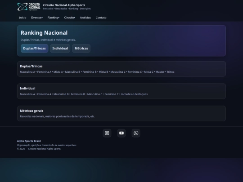
Task: Open the Duplas/Trincas card heading
Action: (31, 66)
